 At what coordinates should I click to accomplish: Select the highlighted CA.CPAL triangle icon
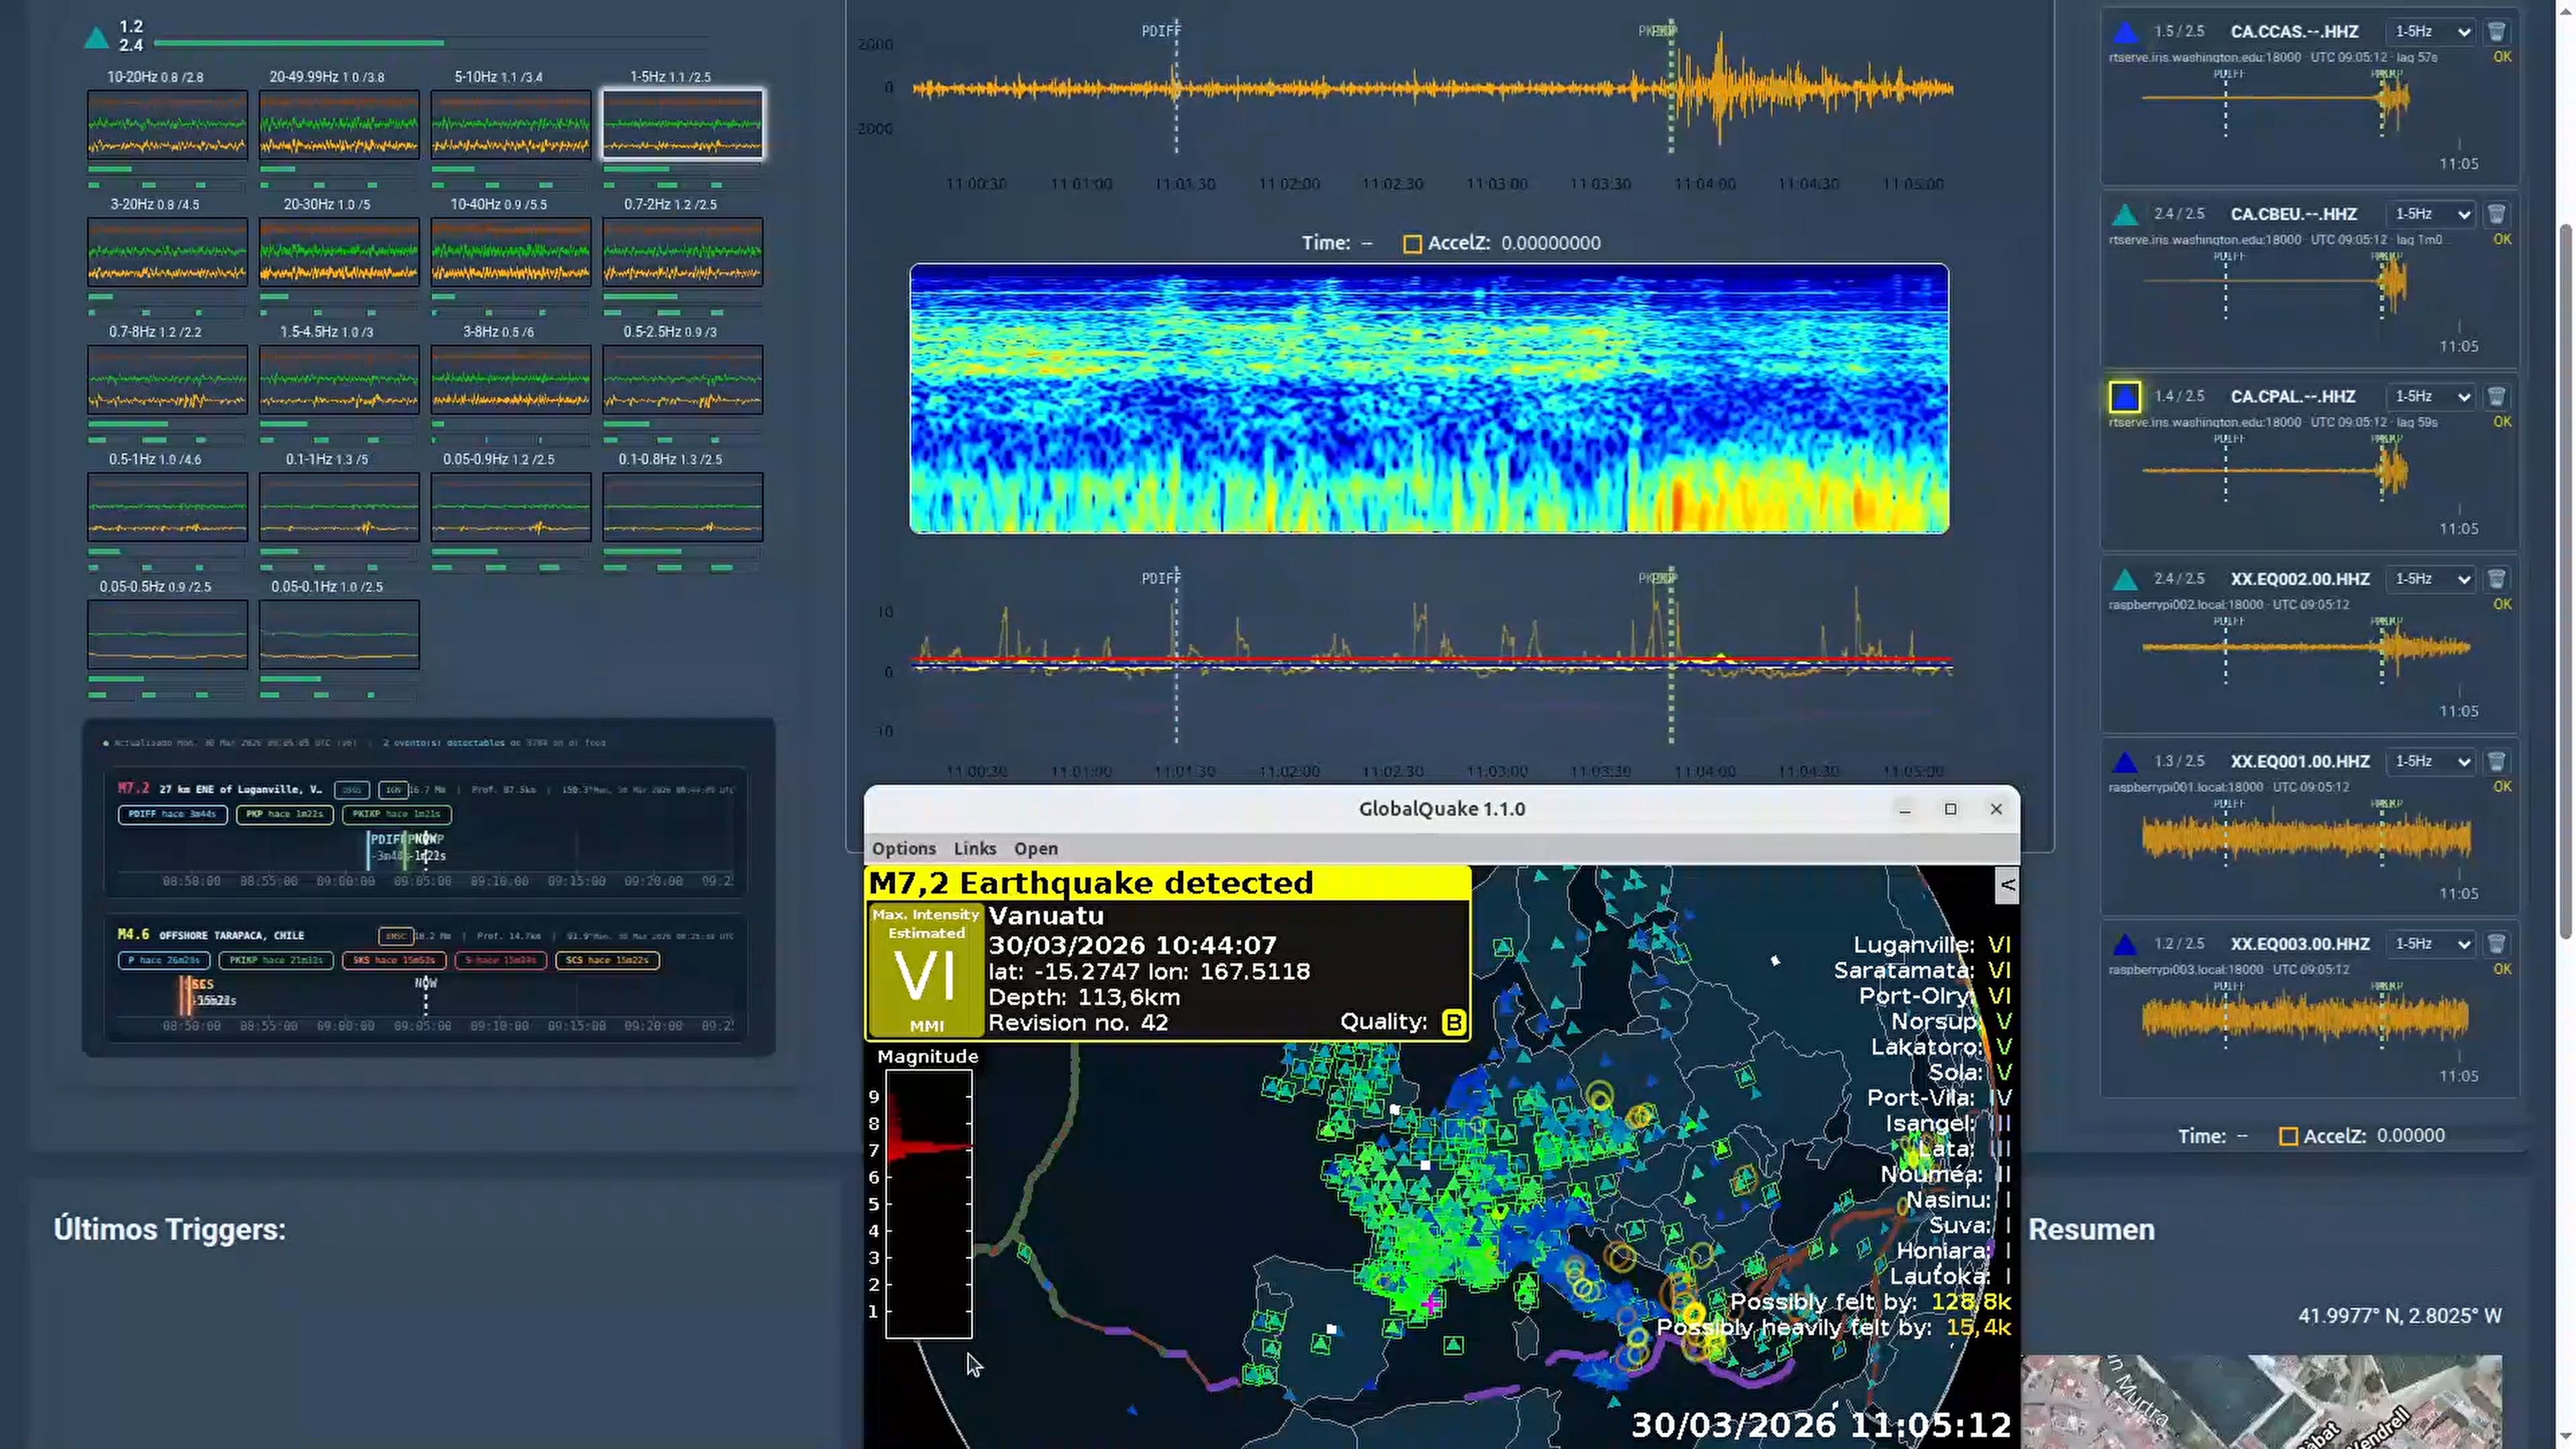click(x=2125, y=397)
